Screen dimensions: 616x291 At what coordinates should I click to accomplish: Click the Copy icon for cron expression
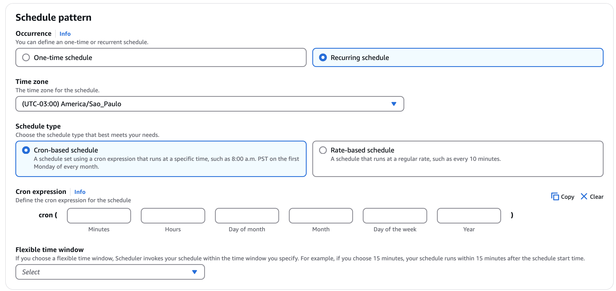(555, 197)
